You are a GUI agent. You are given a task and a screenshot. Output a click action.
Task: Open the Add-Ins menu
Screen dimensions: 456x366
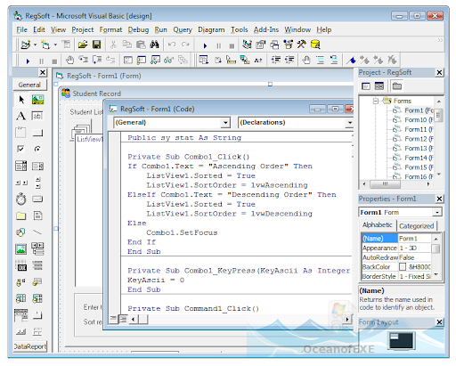pyautogui.click(x=266, y=29)
